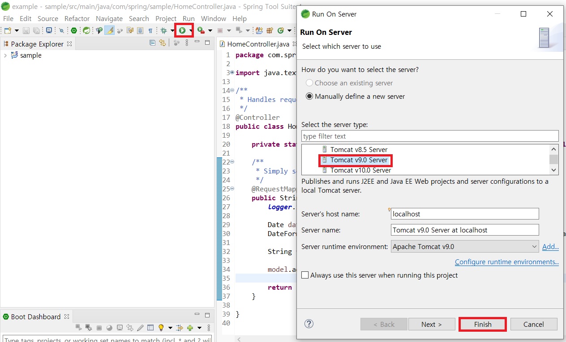The width and height of the screenshot is (566, 342).
Task: Click the Boot Dashboard pencil edit icon
Action: (x=140, y=328)
